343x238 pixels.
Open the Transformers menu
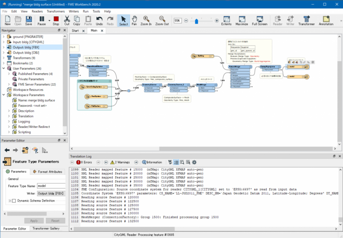56,11
